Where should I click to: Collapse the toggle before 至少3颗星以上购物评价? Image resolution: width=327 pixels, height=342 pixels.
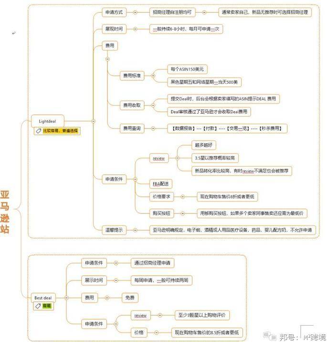[x=160, y=315]
